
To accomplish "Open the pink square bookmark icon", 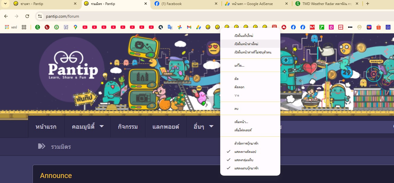I will pyautogui.click(x=331, y=27).
